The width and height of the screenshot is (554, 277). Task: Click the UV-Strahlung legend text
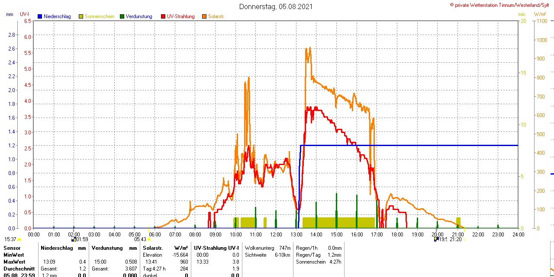pos(180,16)
